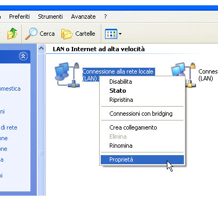
Task: Click the Up folder arrow icon
Action: [12, 34]
